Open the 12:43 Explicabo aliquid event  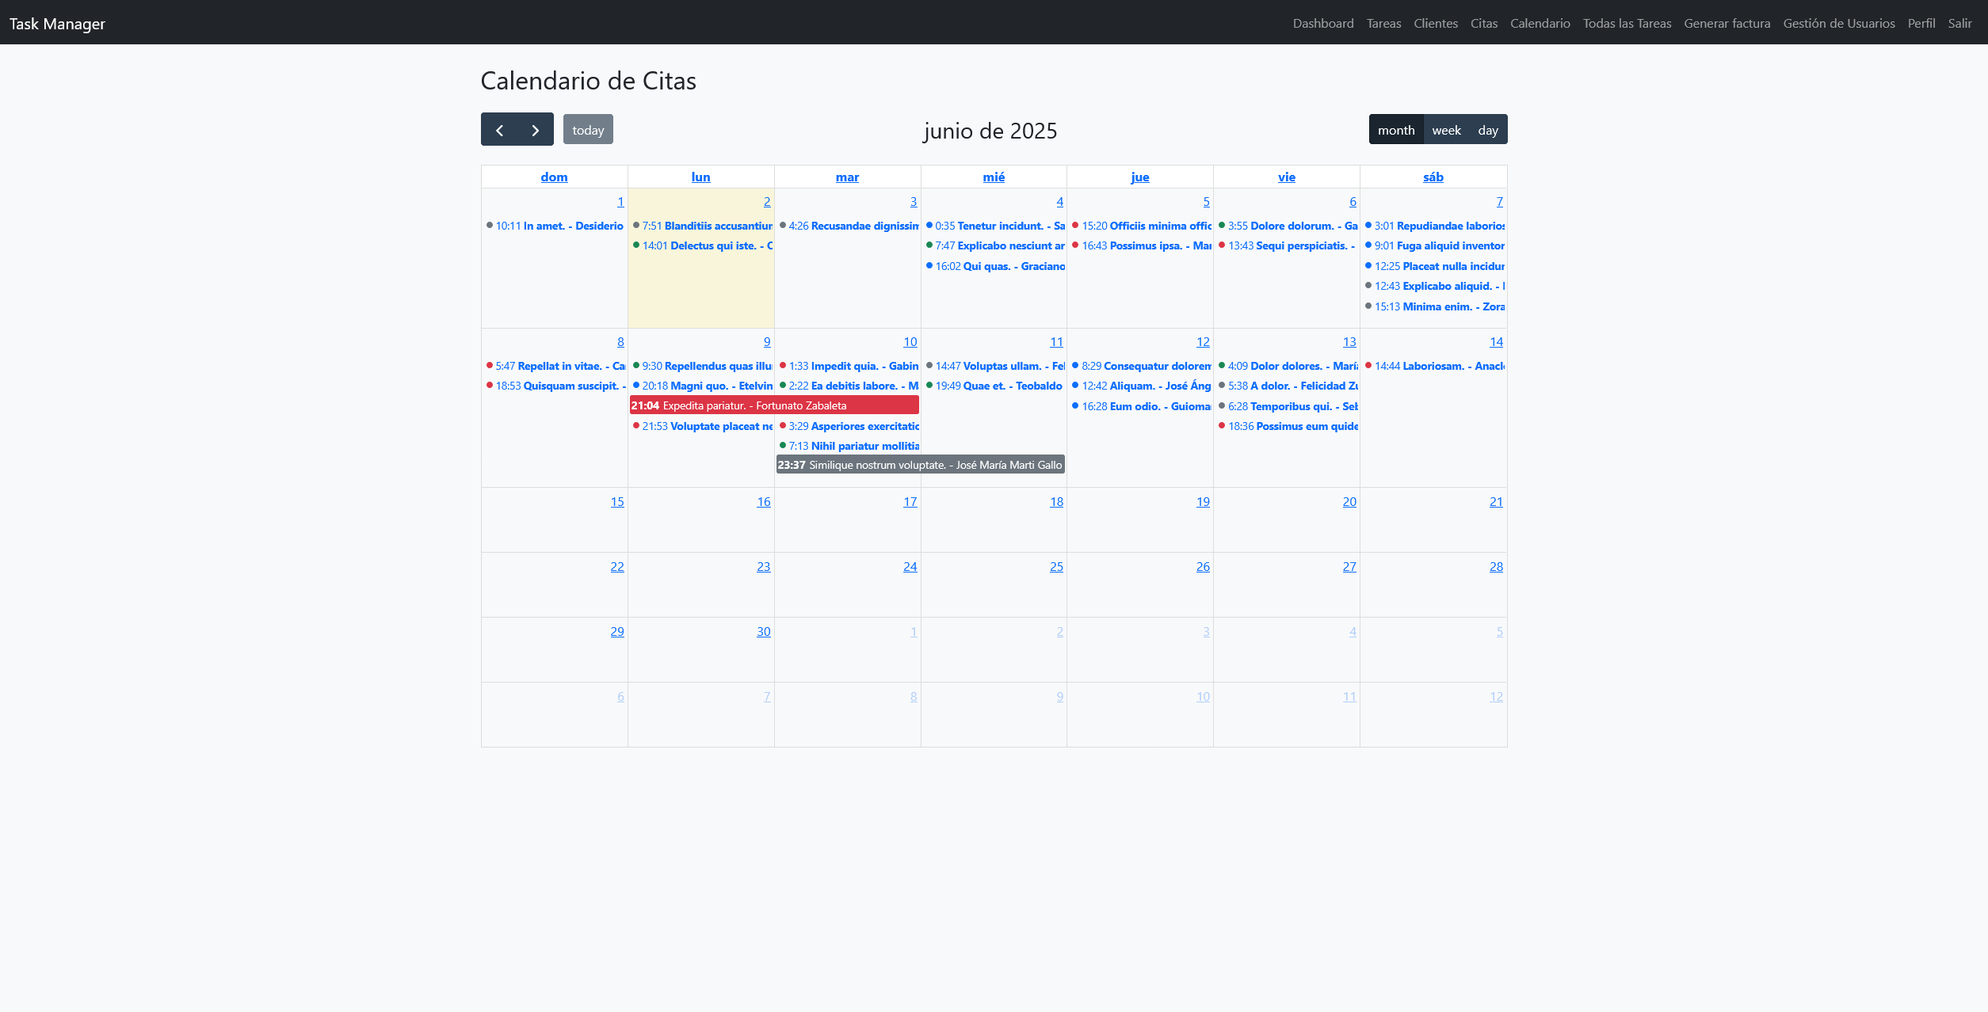coord(1434,286)
